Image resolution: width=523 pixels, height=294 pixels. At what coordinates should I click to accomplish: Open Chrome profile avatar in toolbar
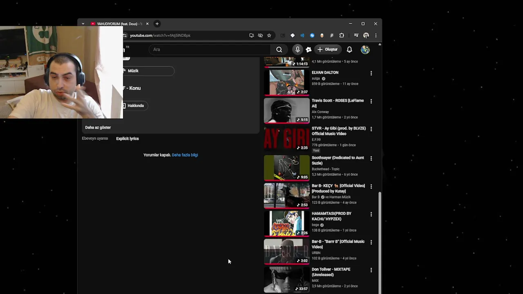pyautogui.click(x=366, y=36)
